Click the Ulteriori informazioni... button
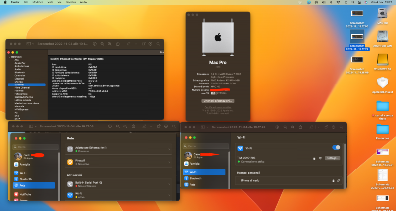 pos(218,101)
